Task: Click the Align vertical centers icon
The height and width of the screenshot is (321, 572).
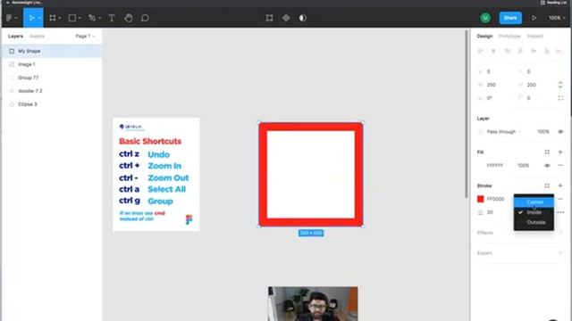Action: (534, 52)
